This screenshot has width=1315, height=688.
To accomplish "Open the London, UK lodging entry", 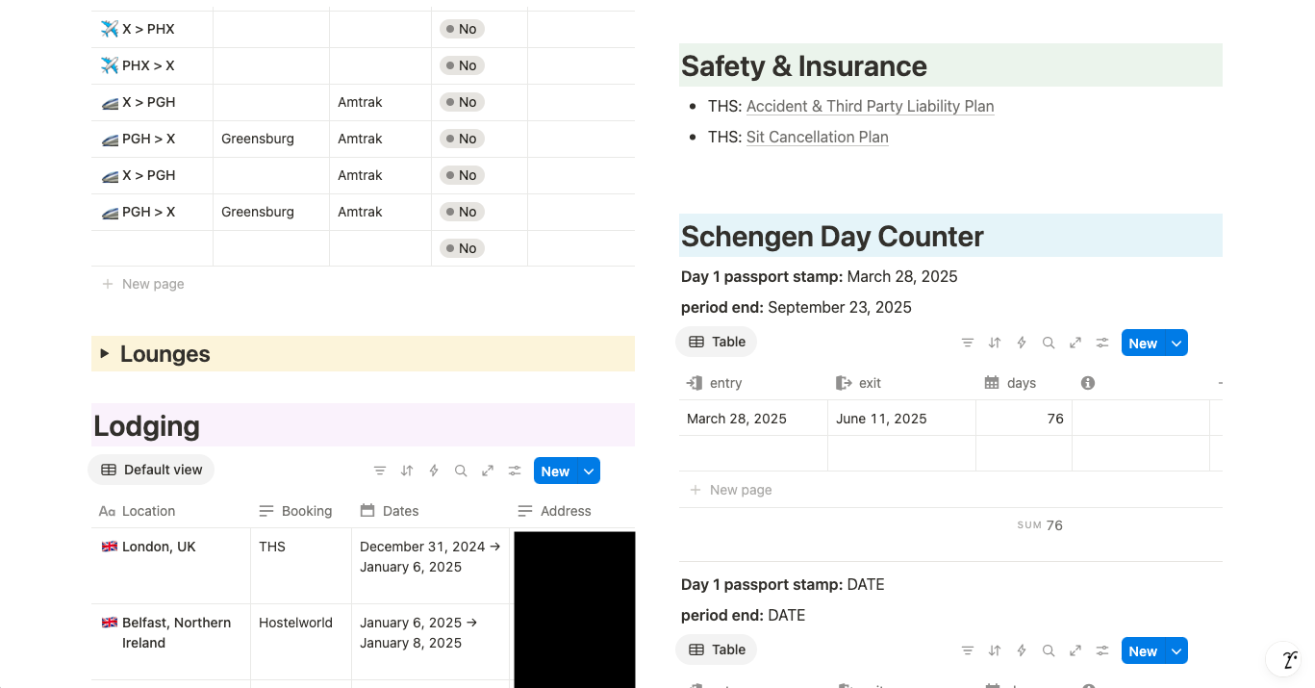I will coord(159,547).
